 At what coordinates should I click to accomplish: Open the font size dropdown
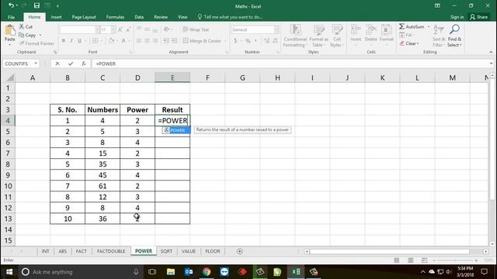(x=113, y=29)
